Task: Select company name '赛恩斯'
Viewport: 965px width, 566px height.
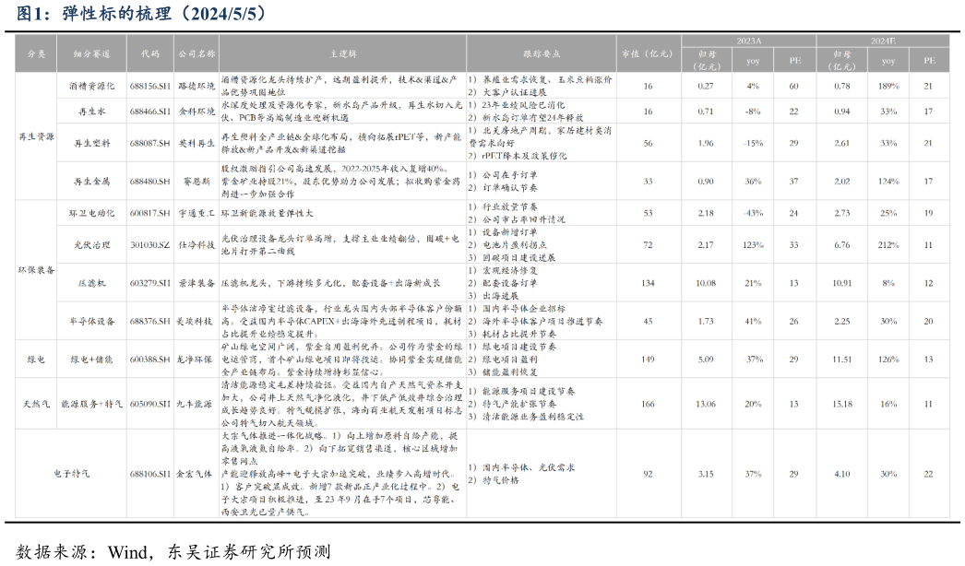Action: (197, 182)
